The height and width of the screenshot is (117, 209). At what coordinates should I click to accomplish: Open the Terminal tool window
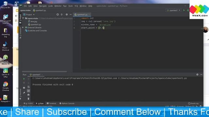[52, 103]
